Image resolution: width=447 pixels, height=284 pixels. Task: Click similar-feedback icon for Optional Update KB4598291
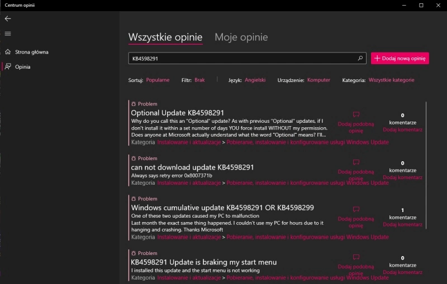pyautogui.click(x=356, y=114)
